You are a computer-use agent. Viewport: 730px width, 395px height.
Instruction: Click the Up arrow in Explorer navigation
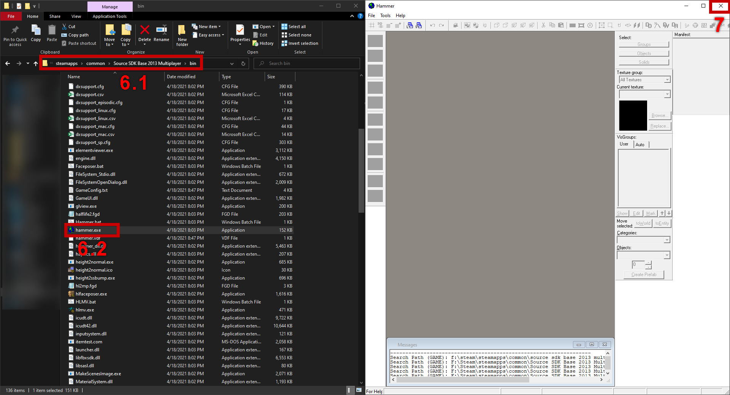click(x=36, y=63)
